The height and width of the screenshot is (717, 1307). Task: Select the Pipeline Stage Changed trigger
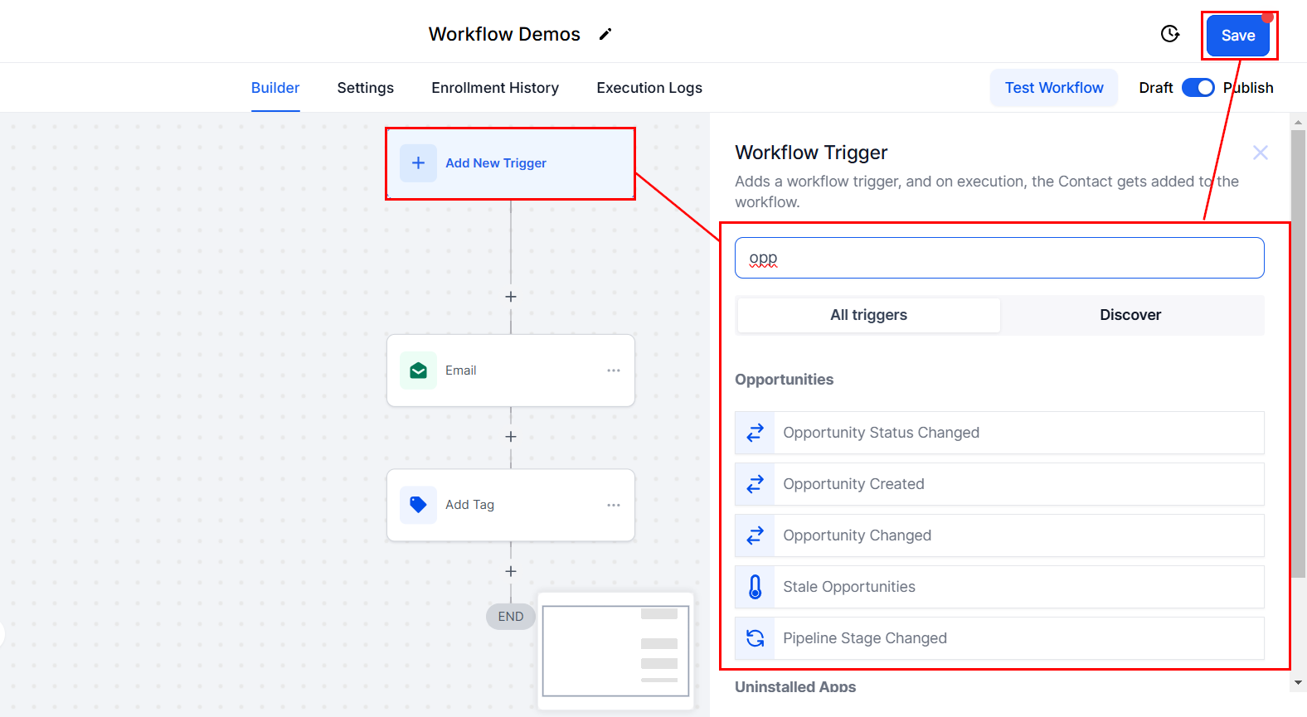click(999, 638)
